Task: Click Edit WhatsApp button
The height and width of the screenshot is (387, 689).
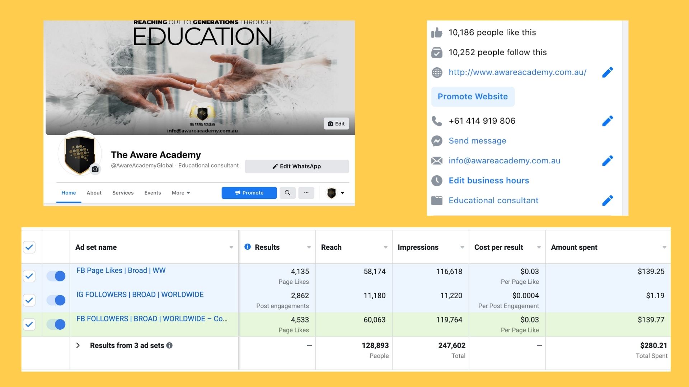Action: (297, 166)
